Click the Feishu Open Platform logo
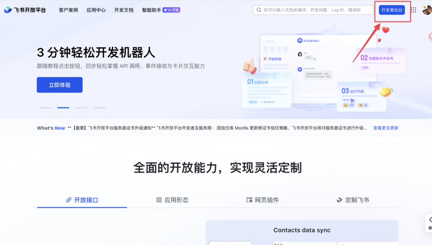Image resolution: width=432 pixels, height=245 pixels. tap(25, 10)
